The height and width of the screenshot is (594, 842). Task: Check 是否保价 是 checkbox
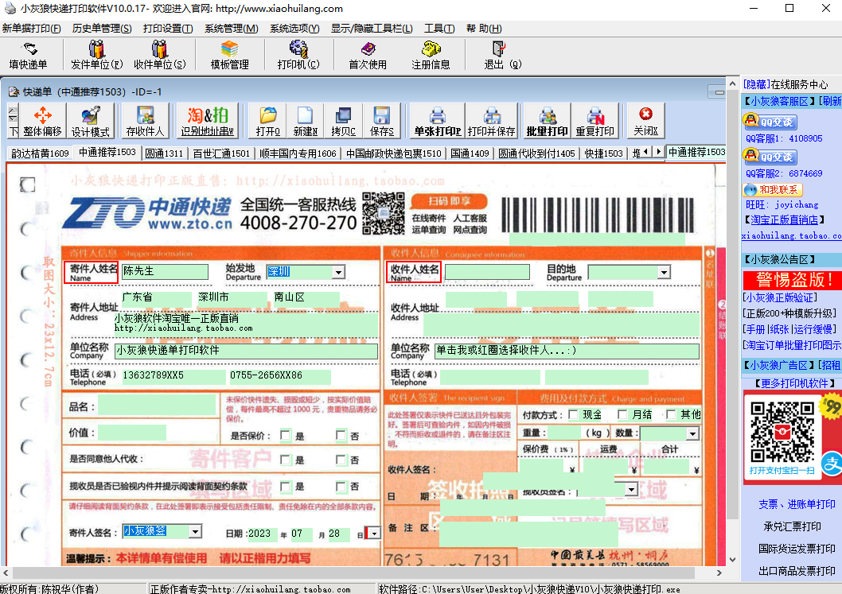[x=285, y=435]
